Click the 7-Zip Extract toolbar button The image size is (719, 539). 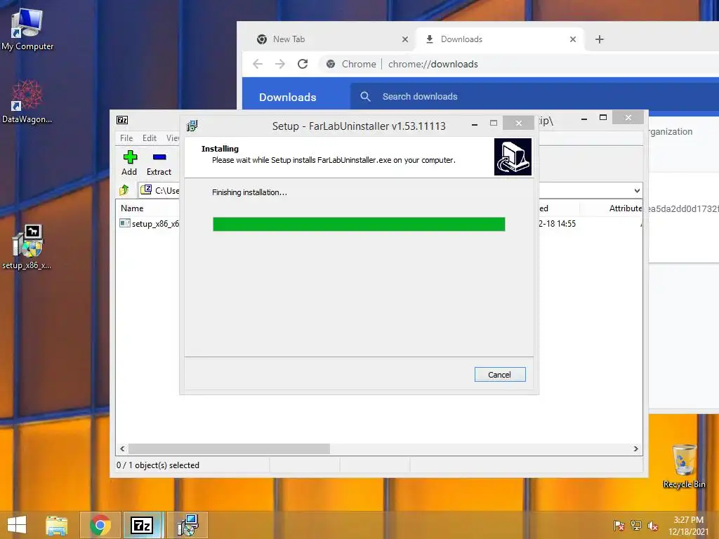point(159,163)
